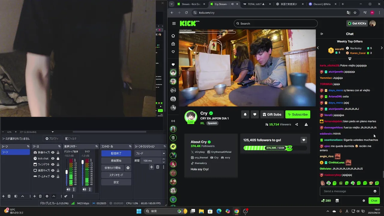384x216 pixels.
Task: Toggle visibility of the 画面キャプチャ source
Action: [53, 170]
